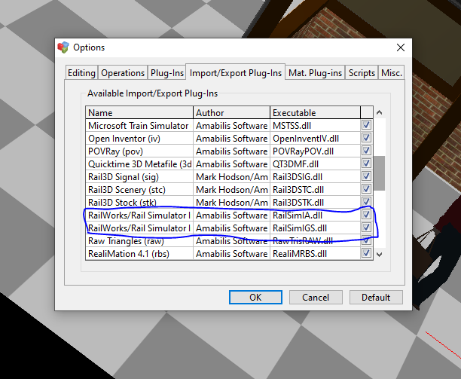
Task: Select the Rail3D Stock (stk) row
Action: pos(229,202)
